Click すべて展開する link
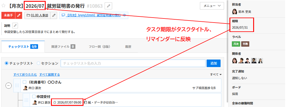This screenshot has width=286, height=107. click(50, 74)
